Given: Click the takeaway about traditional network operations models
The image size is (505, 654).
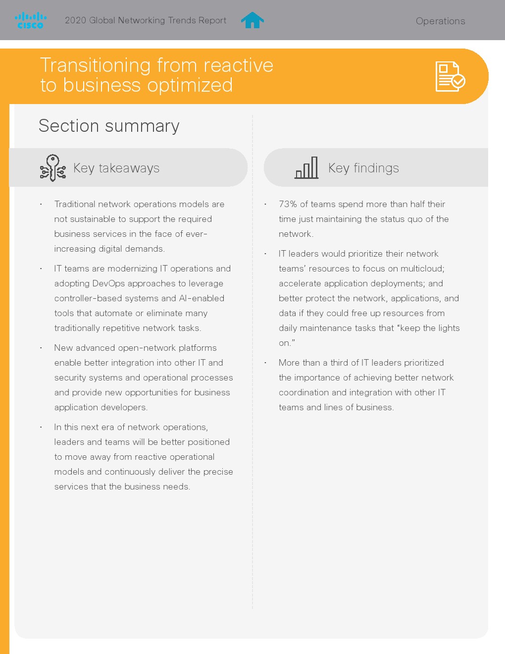Looking at the screenshot, I should [139, 226].
